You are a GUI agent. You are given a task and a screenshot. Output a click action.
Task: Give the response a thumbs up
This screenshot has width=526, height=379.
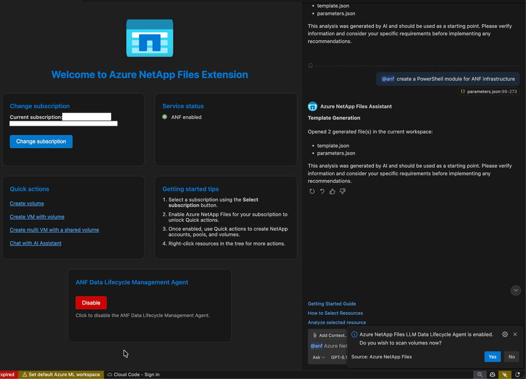coord(332,191)
